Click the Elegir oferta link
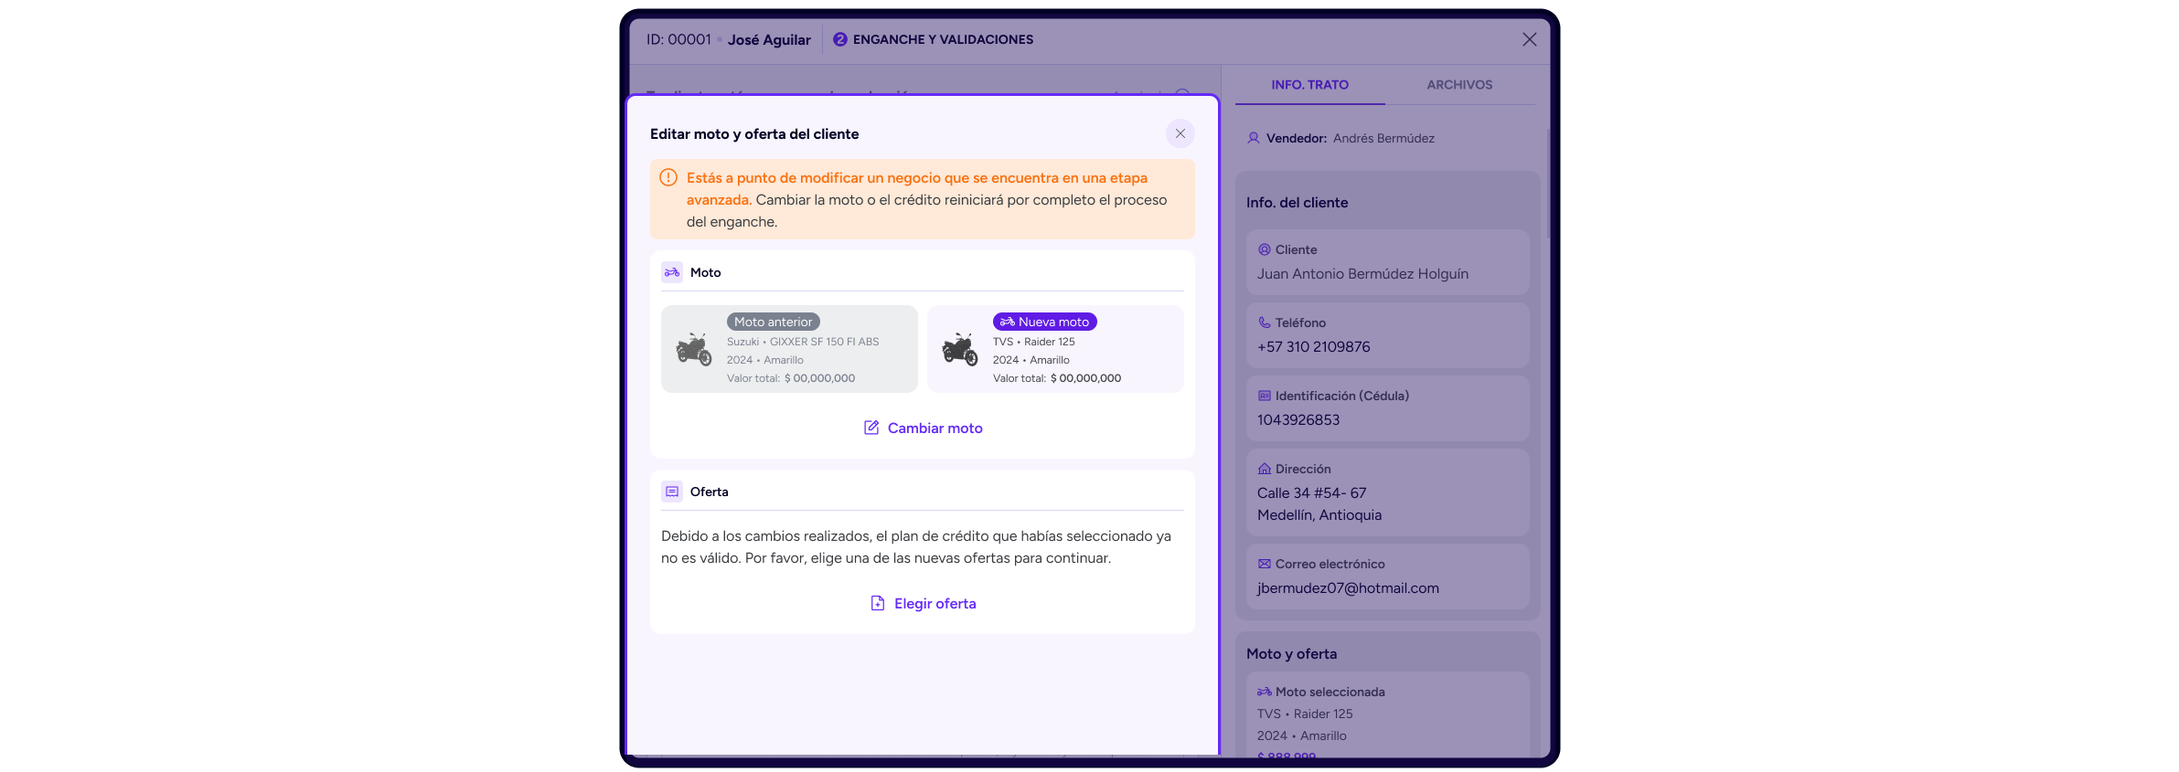The height and width of the screenshot is (772, 2179). pos(923,603)
